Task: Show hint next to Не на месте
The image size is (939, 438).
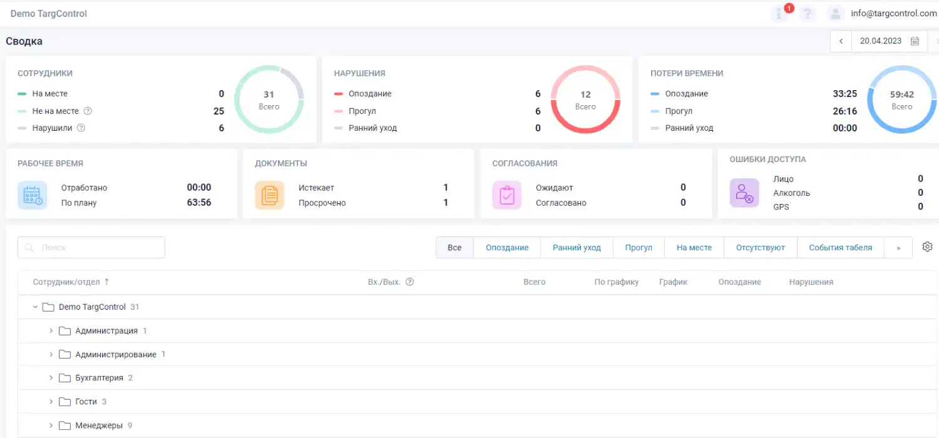Action: coord(88,111)
